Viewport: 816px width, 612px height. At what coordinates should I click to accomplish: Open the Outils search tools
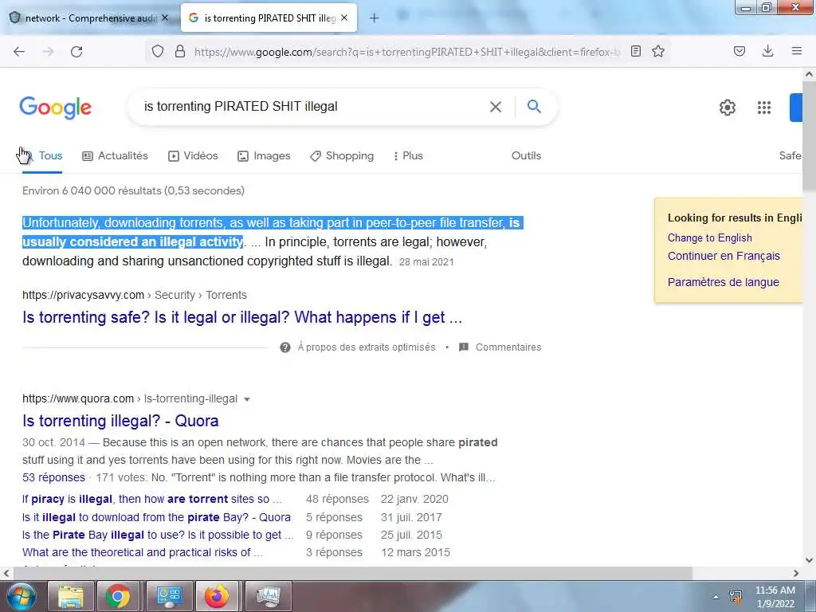click(526, 155)
